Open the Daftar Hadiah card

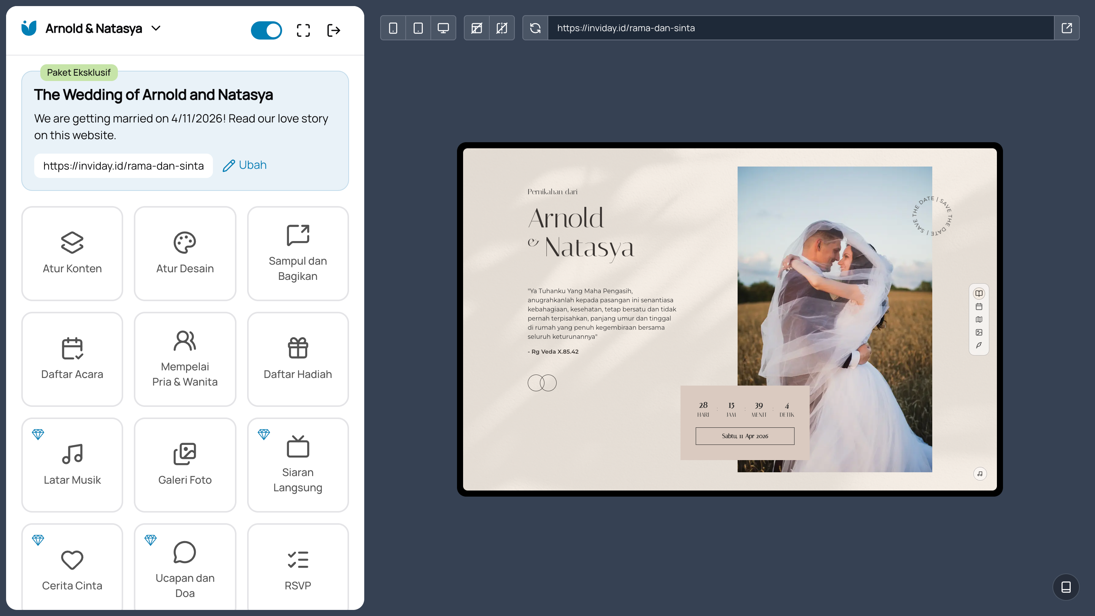[x=298, y=359]
